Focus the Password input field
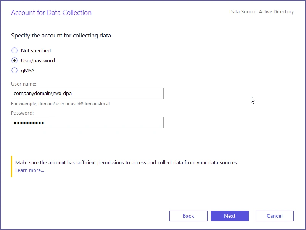The image size is (306, 230). coord(87,123)
